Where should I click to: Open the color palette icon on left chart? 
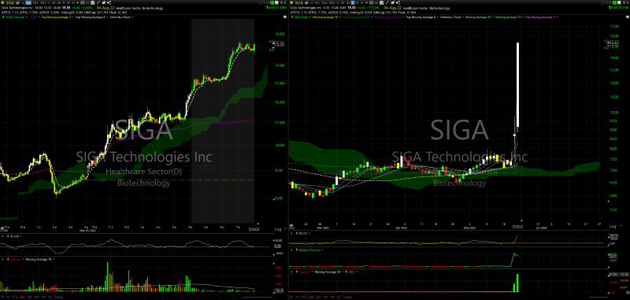click(x=285, y=17)
